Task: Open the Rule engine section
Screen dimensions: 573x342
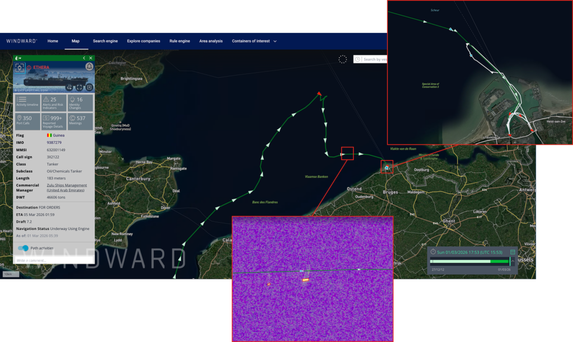Action: pyautogui.click(x=179, y=41)
